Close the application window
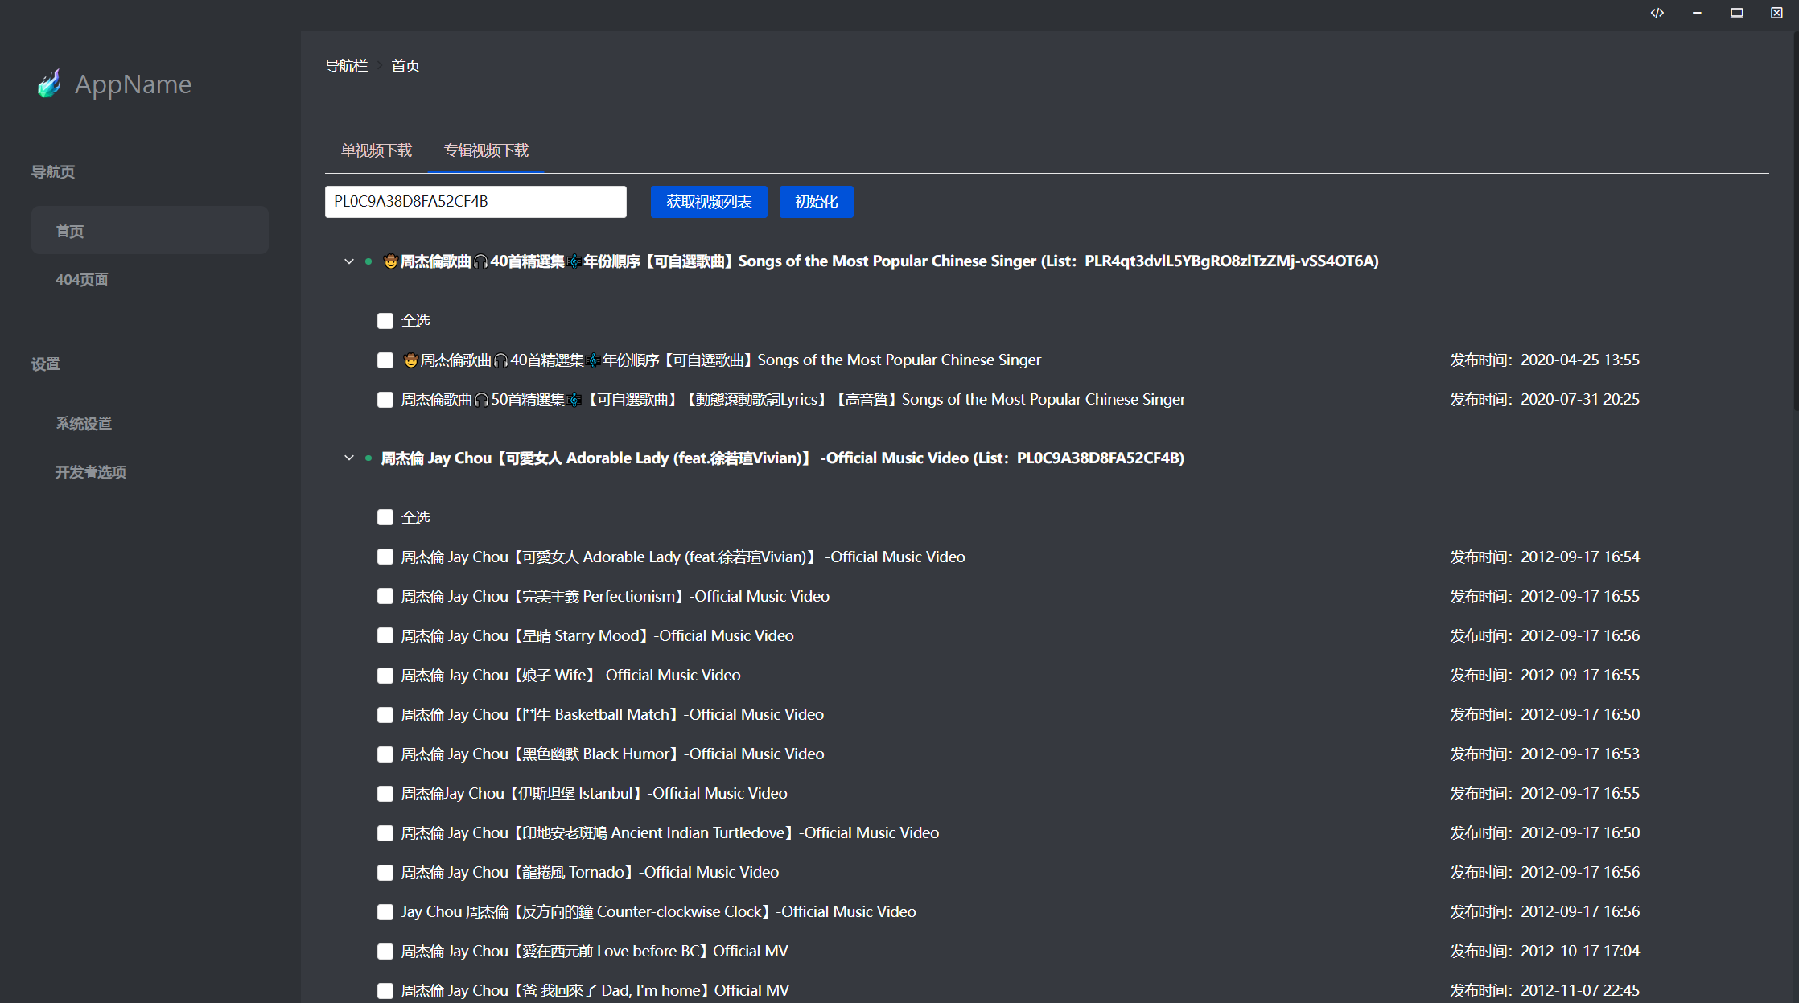Screen dimensions: 1799x1003 pos(1776,13)
